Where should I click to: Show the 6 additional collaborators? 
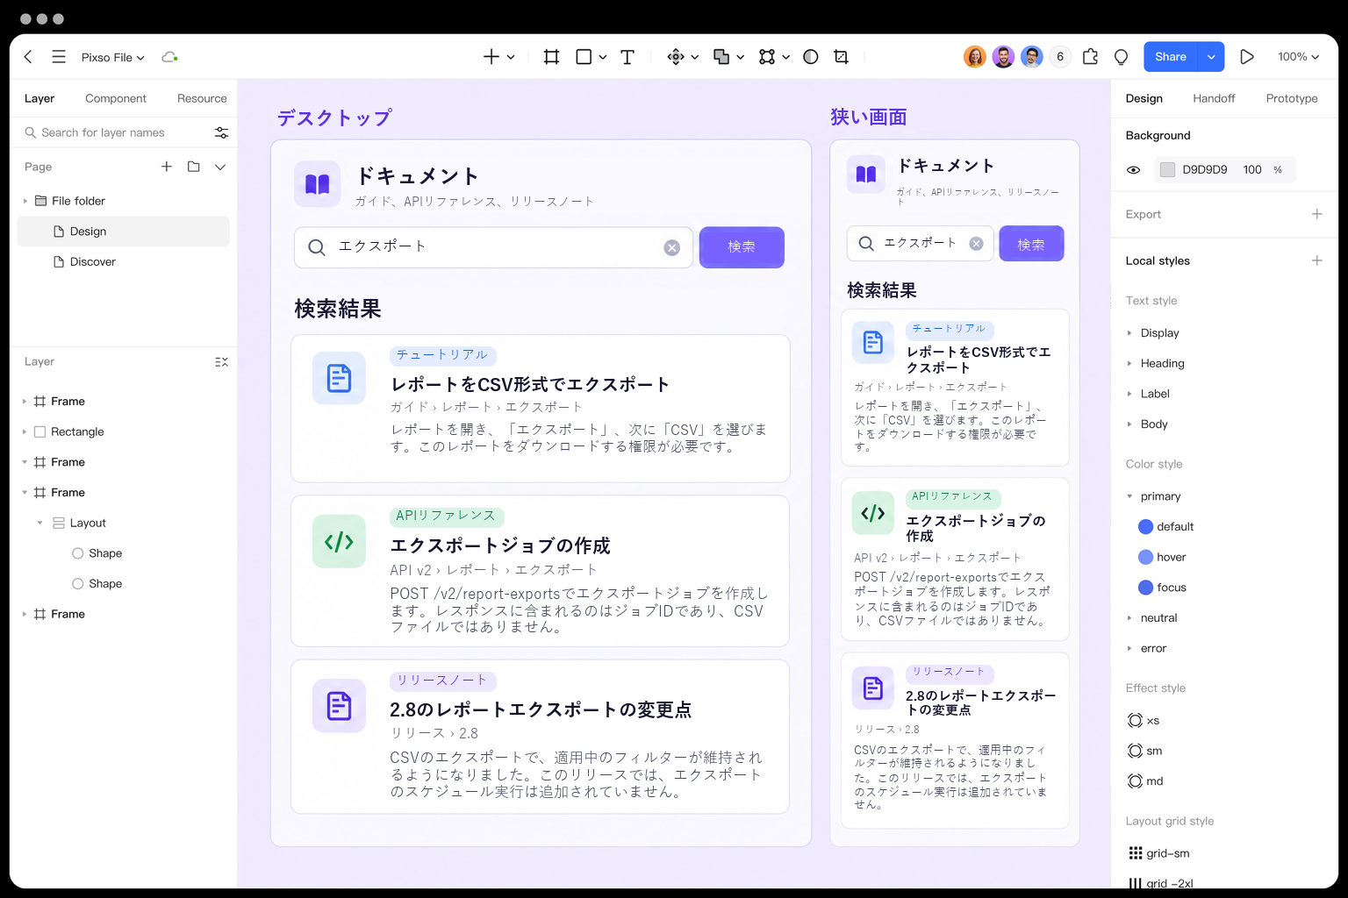[1060, 57]
